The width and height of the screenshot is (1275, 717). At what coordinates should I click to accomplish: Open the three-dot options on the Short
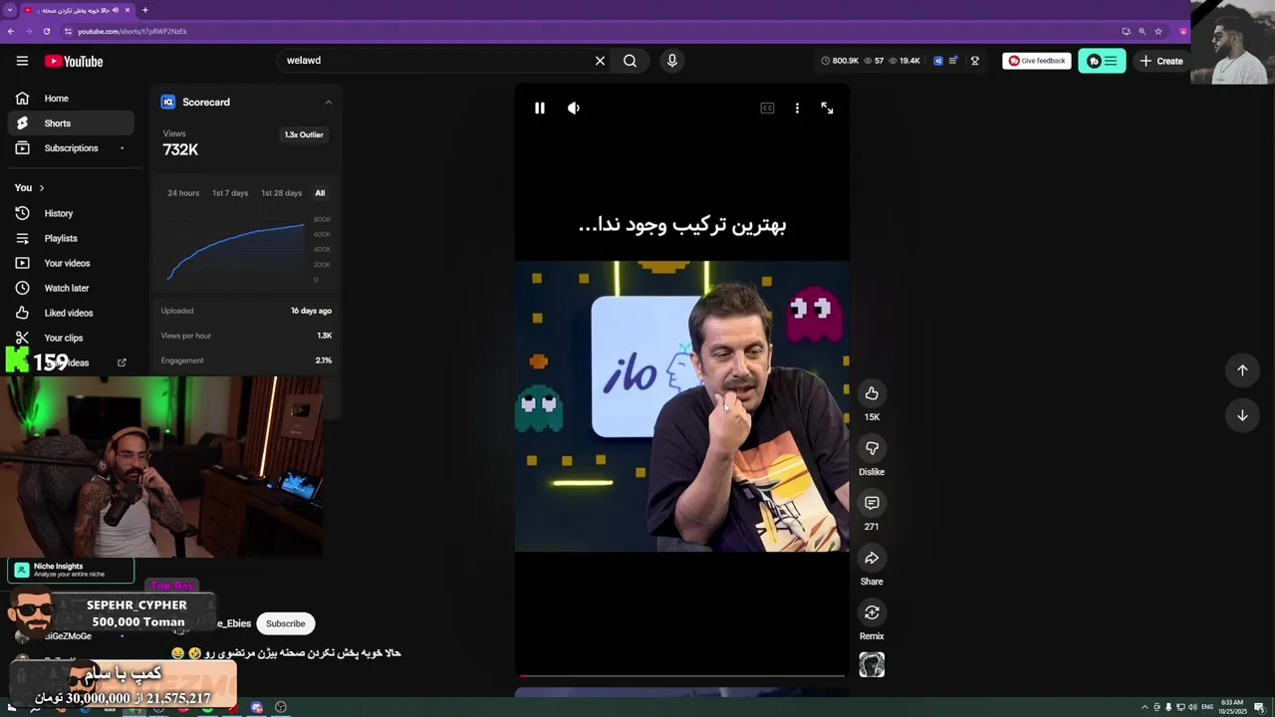pos(797,108)
